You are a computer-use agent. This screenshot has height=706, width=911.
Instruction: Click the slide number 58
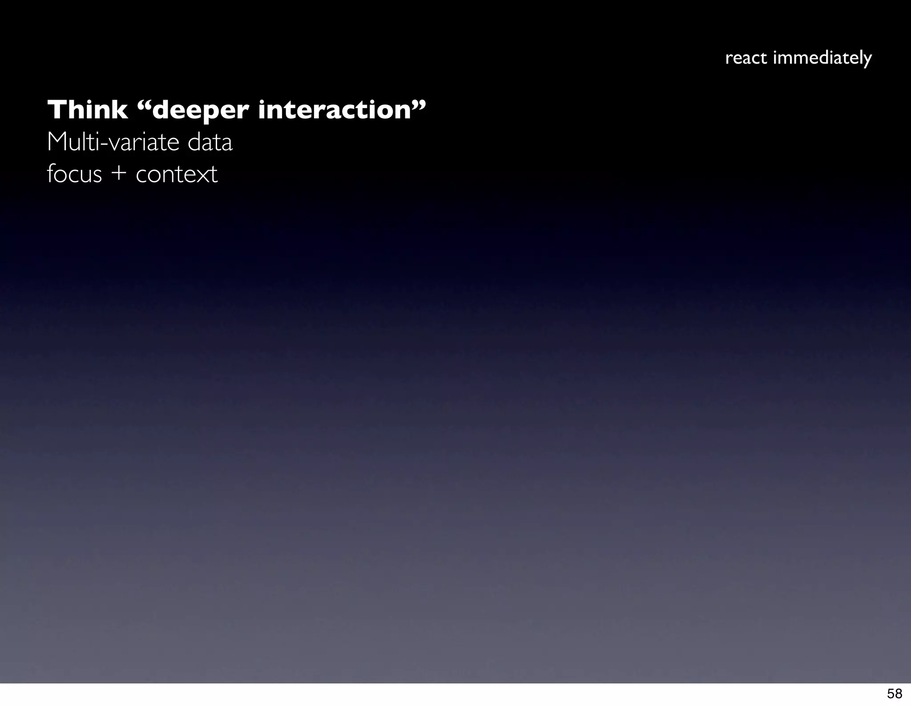tap(894, 694)
